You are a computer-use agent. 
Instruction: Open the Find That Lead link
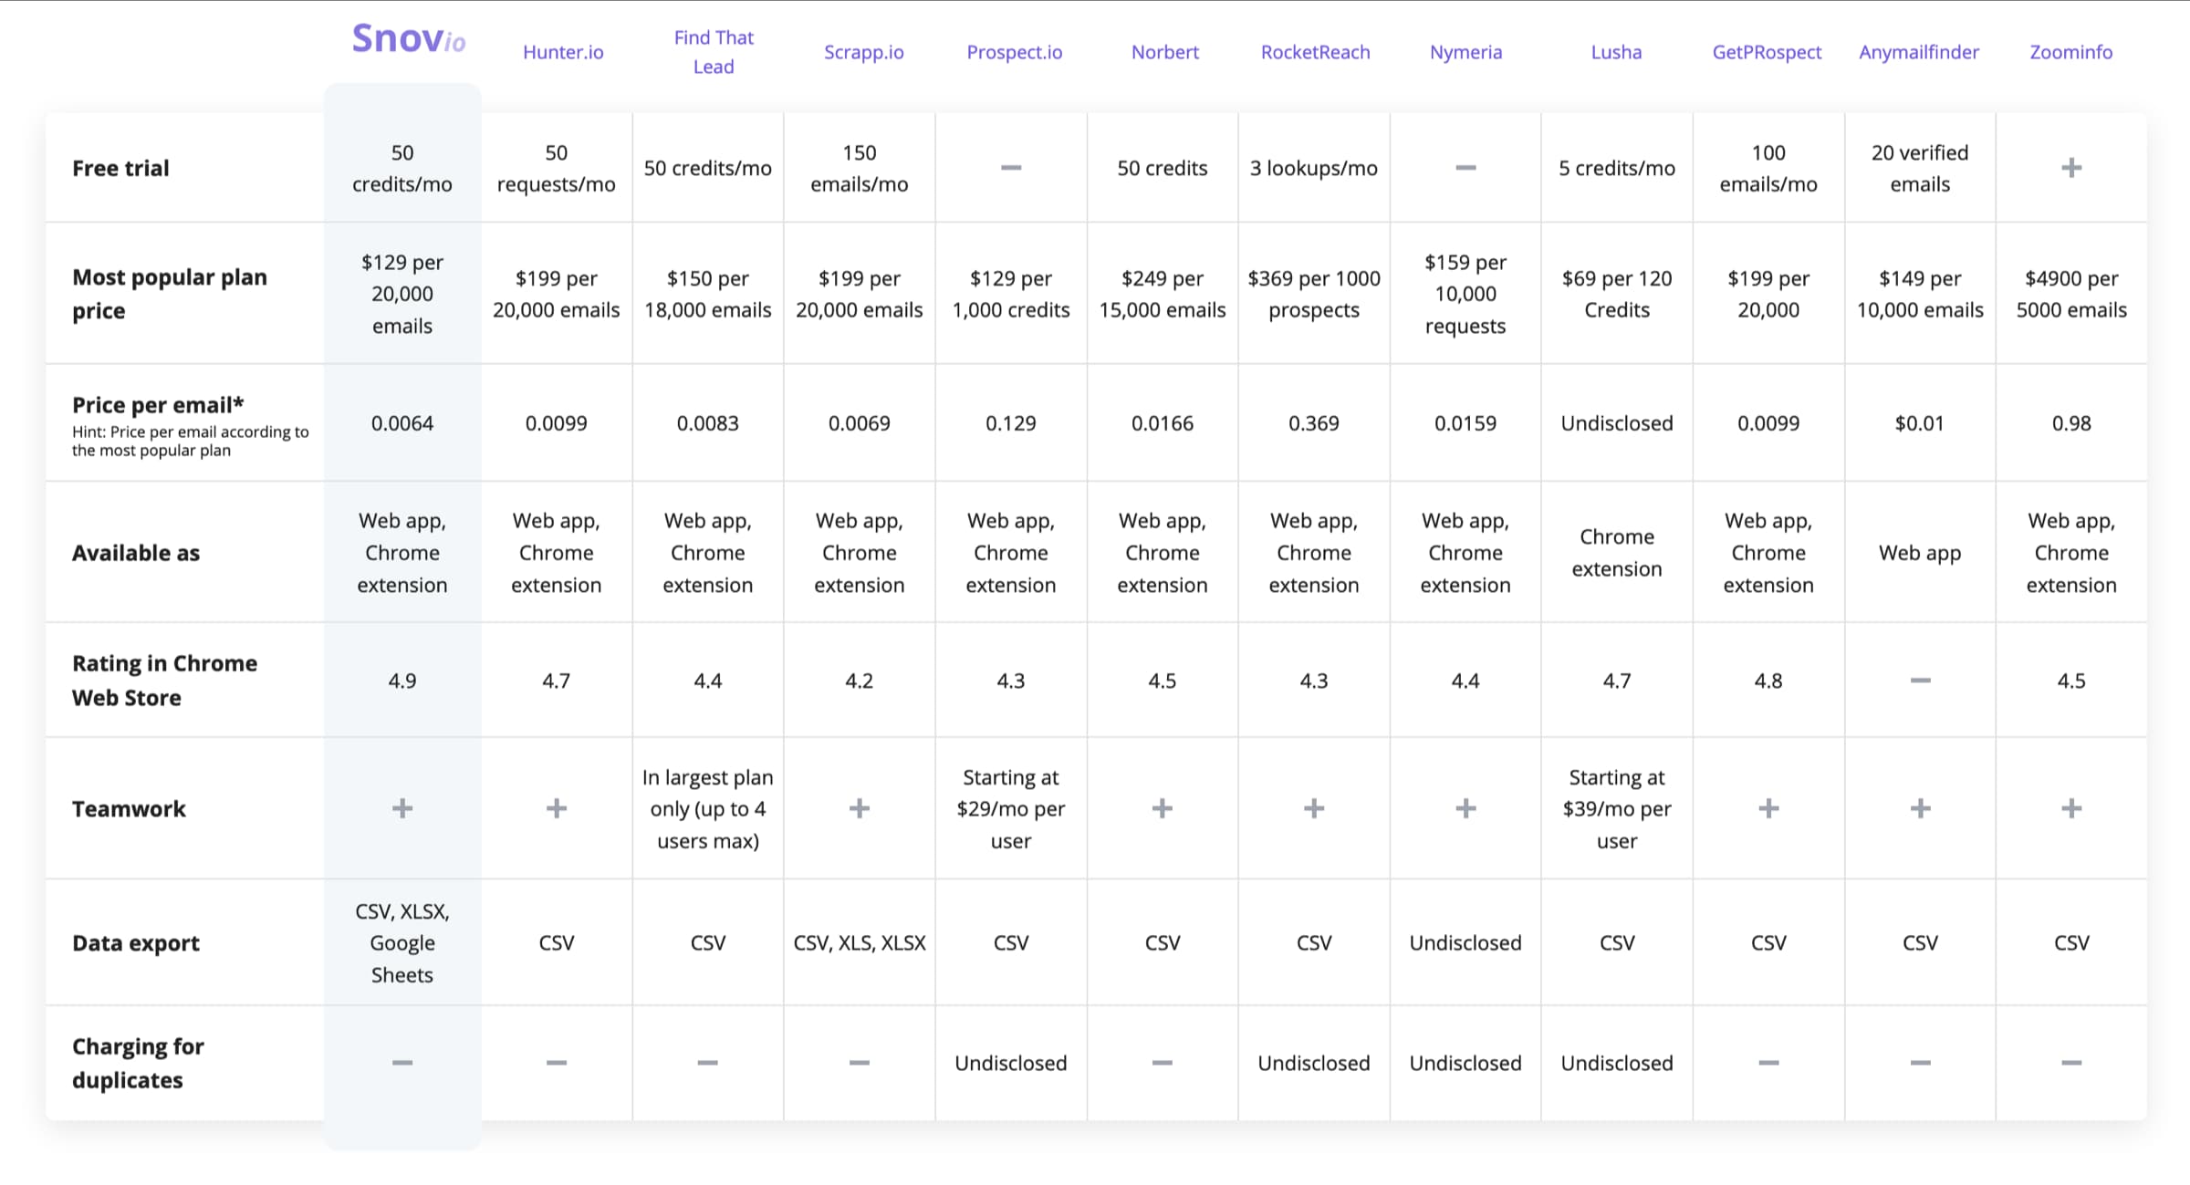pos(714,52)
